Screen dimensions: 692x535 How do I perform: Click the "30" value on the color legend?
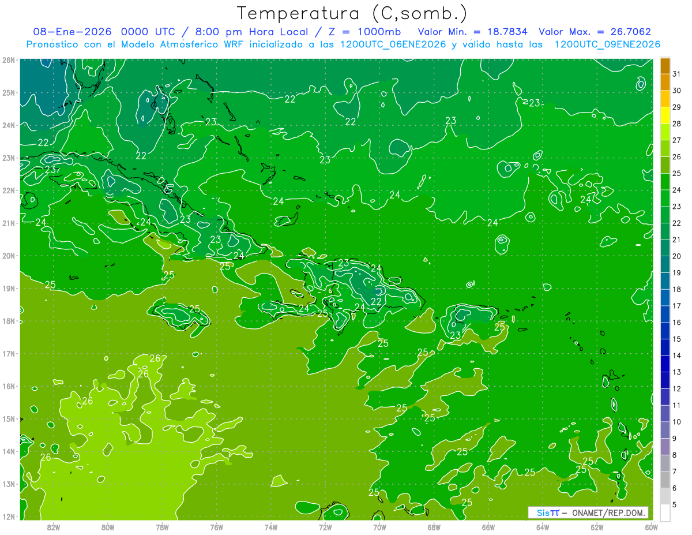[x=677, y=90]
